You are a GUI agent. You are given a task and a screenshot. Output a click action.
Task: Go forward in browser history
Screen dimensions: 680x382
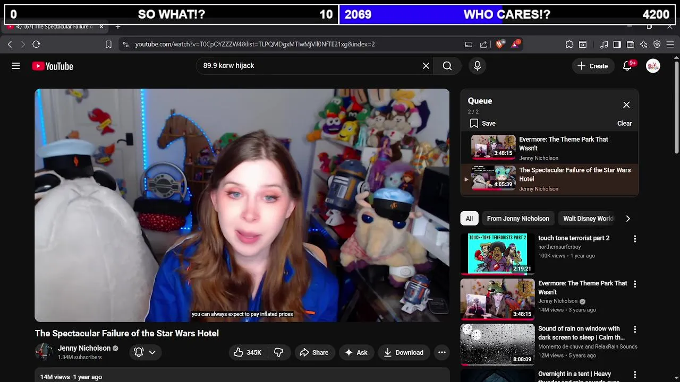tap(23, 44)
